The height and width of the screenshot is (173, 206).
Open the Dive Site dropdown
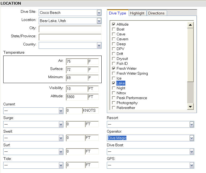click(x=99, y=13)
